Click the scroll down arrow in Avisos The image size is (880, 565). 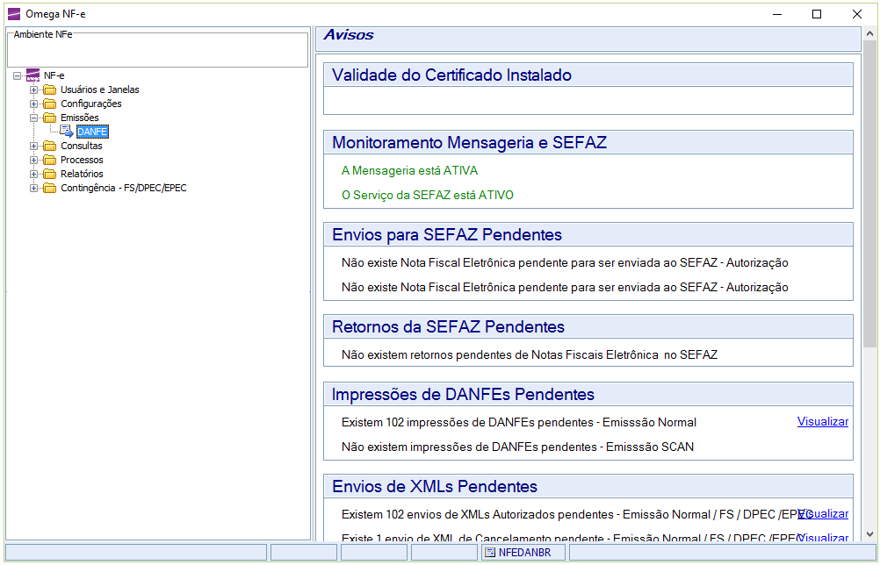(x=869, y=533)
